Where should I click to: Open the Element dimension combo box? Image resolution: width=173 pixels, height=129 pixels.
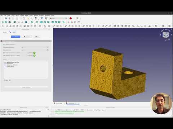coord(35,47)
